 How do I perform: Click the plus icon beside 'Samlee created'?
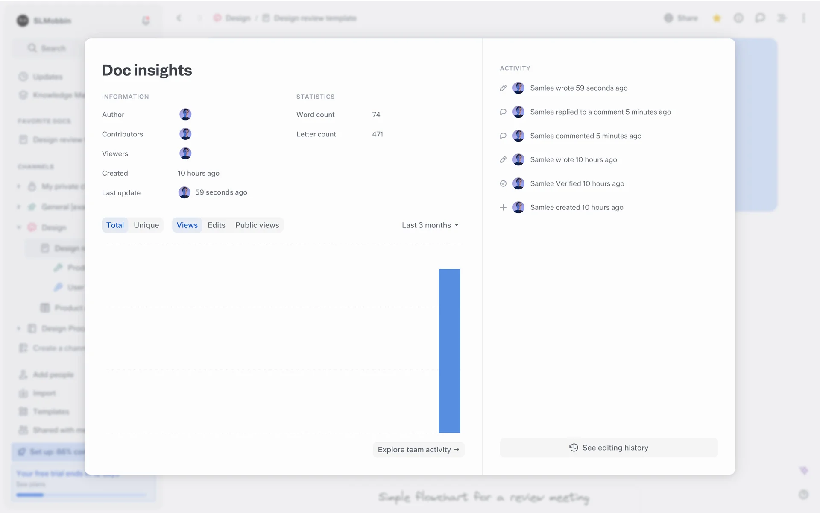point(503,207)
